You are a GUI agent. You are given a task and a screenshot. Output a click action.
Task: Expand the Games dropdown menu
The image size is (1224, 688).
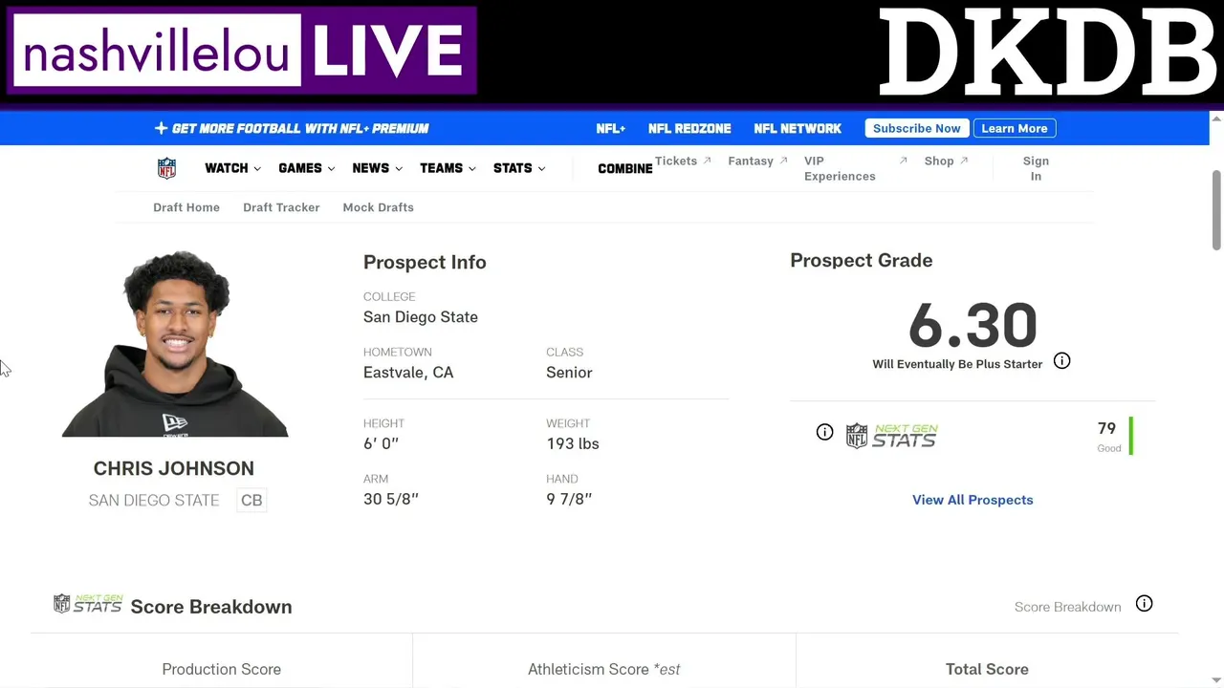click(x=306, y=168)
